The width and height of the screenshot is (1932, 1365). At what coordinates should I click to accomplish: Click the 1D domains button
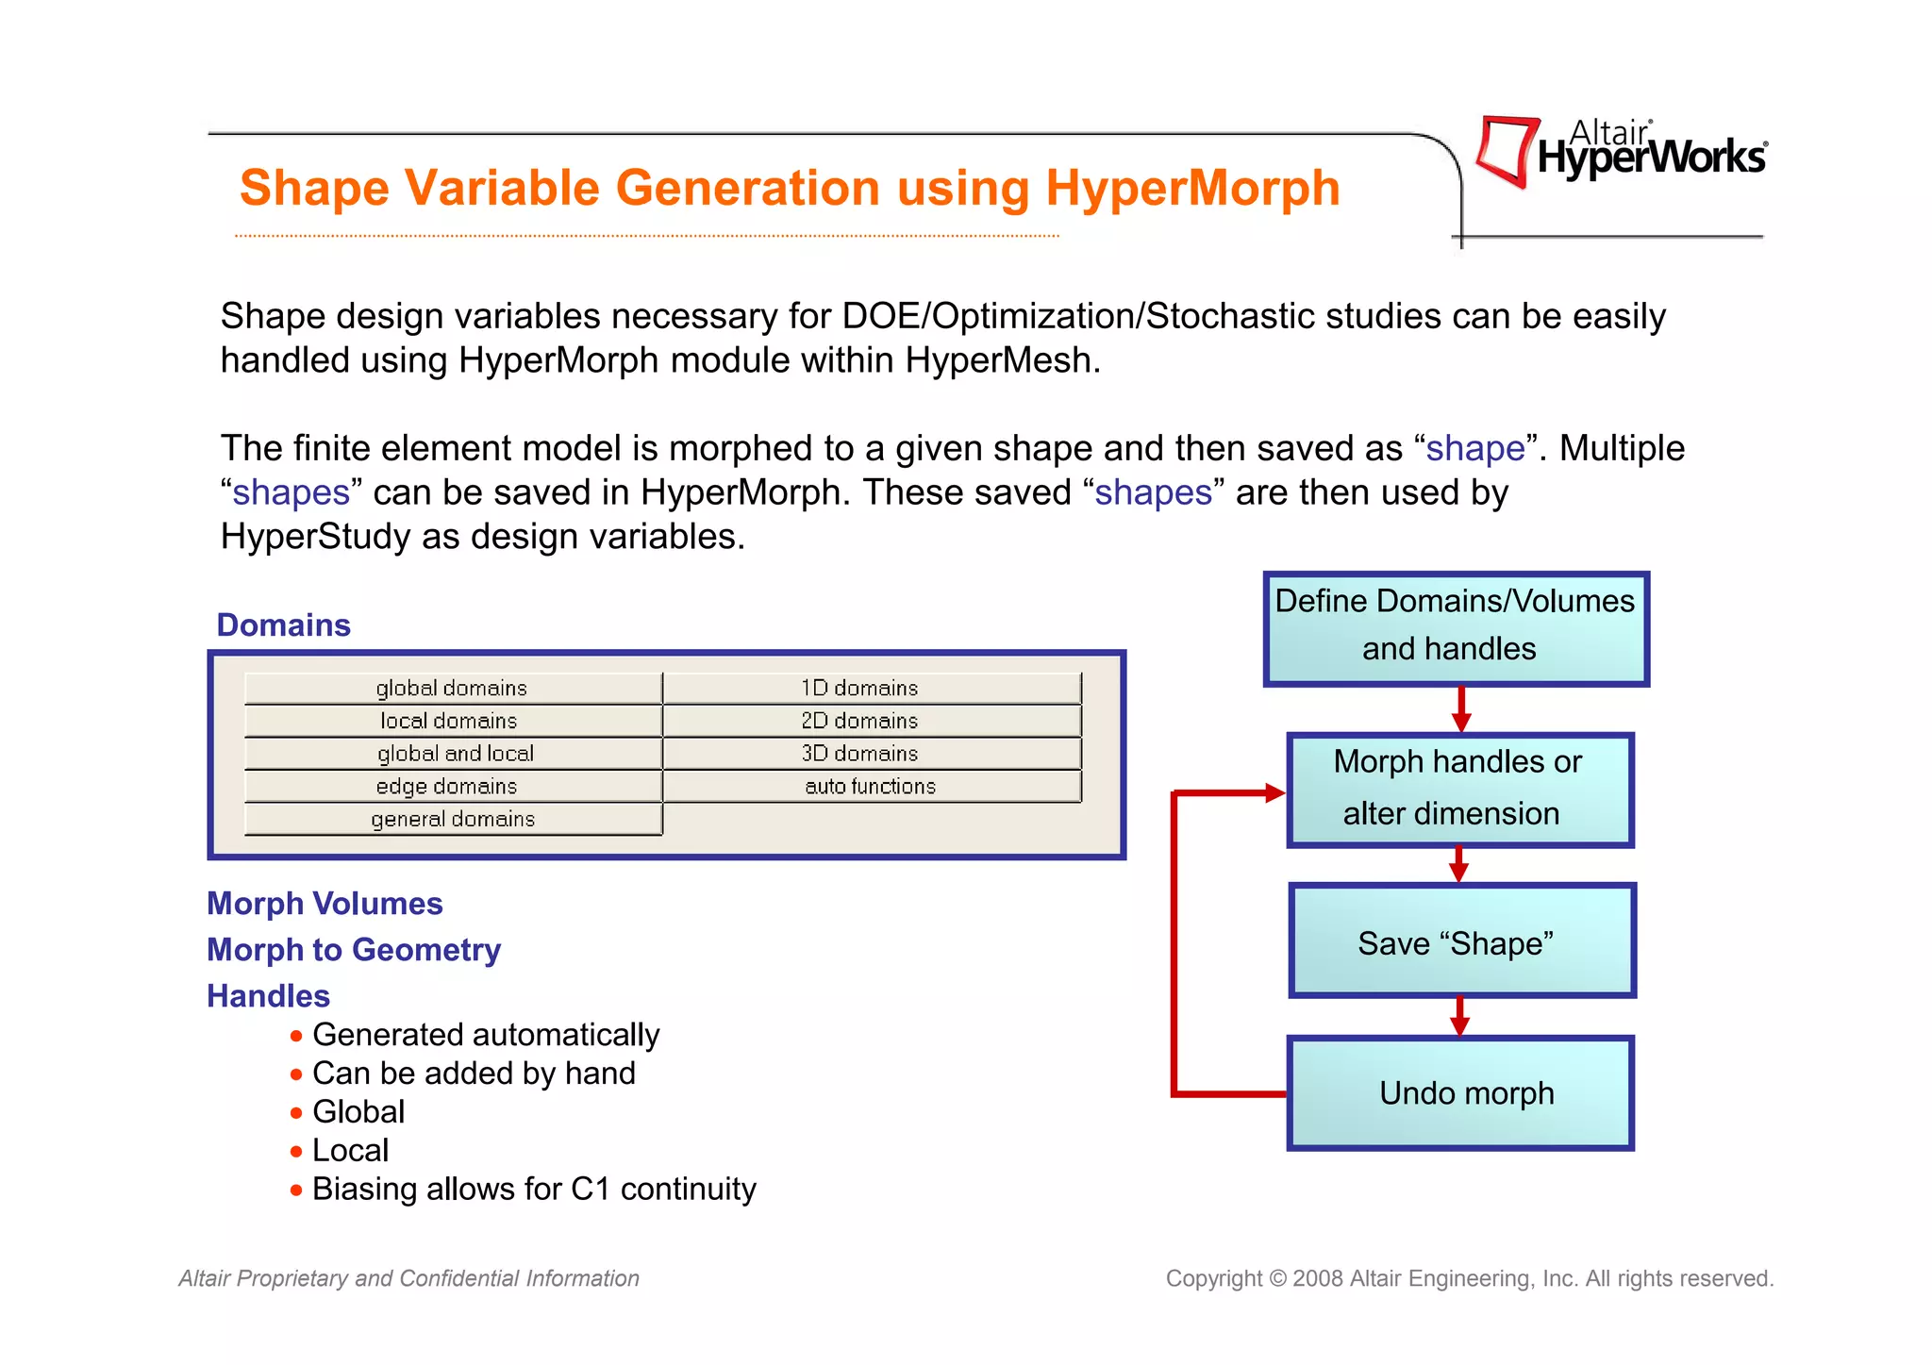pyautogui.click(x=872, y=688)
